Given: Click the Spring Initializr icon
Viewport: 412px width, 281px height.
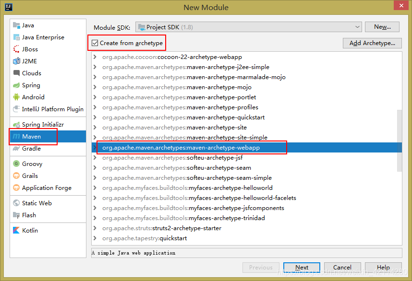Looking at the screenshot, I should tap(16, 125).
